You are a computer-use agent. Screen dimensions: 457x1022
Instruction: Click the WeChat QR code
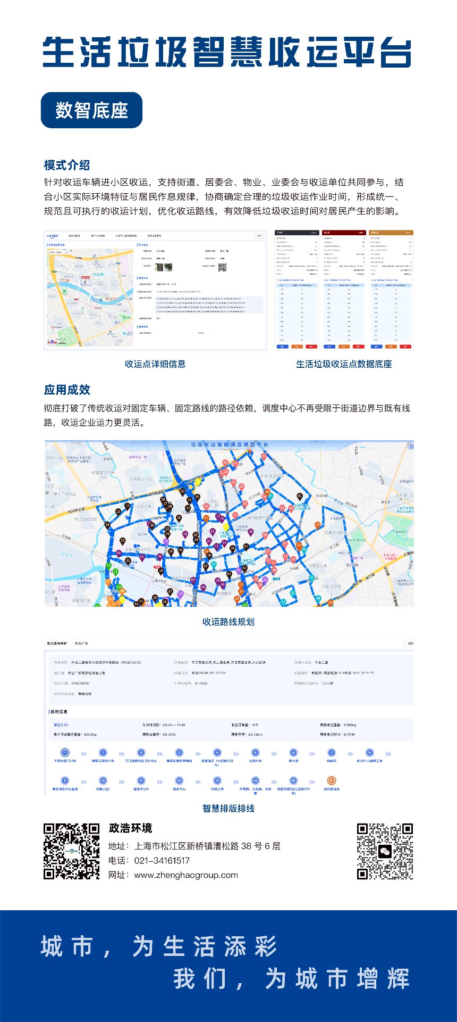385,851
